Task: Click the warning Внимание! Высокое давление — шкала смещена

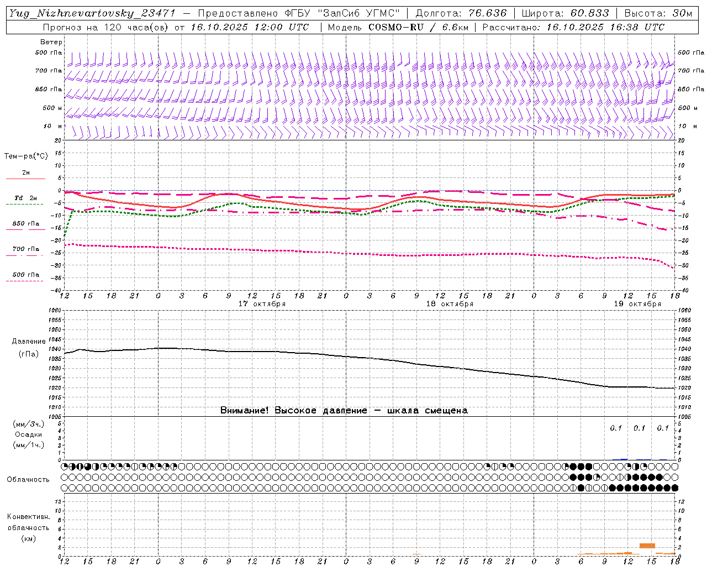Action: (344, 411)
